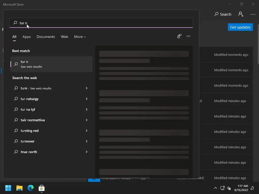Viewport: 259px width, 194px height.
Task: Show hidden system tray icons
Action: [215, 188]
